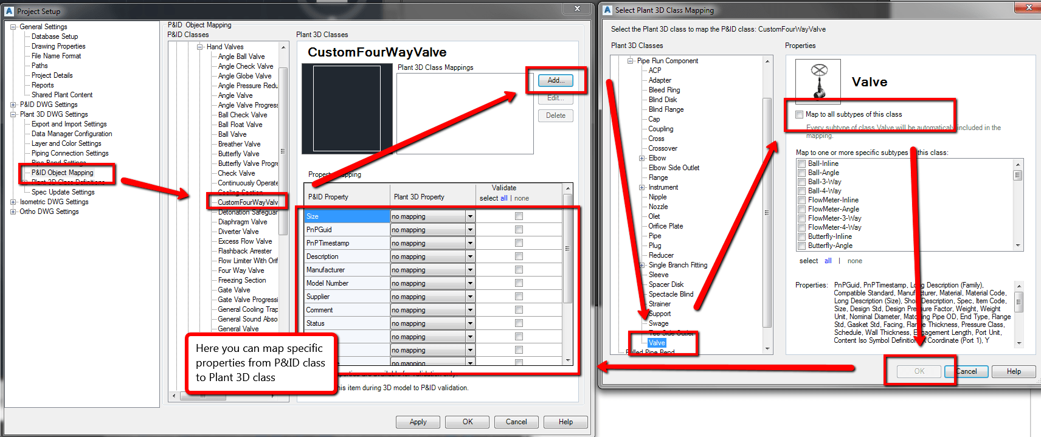Click P&ID Classes list vertical scrollbar
Viewport: 1041px width, 437px height.
tap(283, 151)
